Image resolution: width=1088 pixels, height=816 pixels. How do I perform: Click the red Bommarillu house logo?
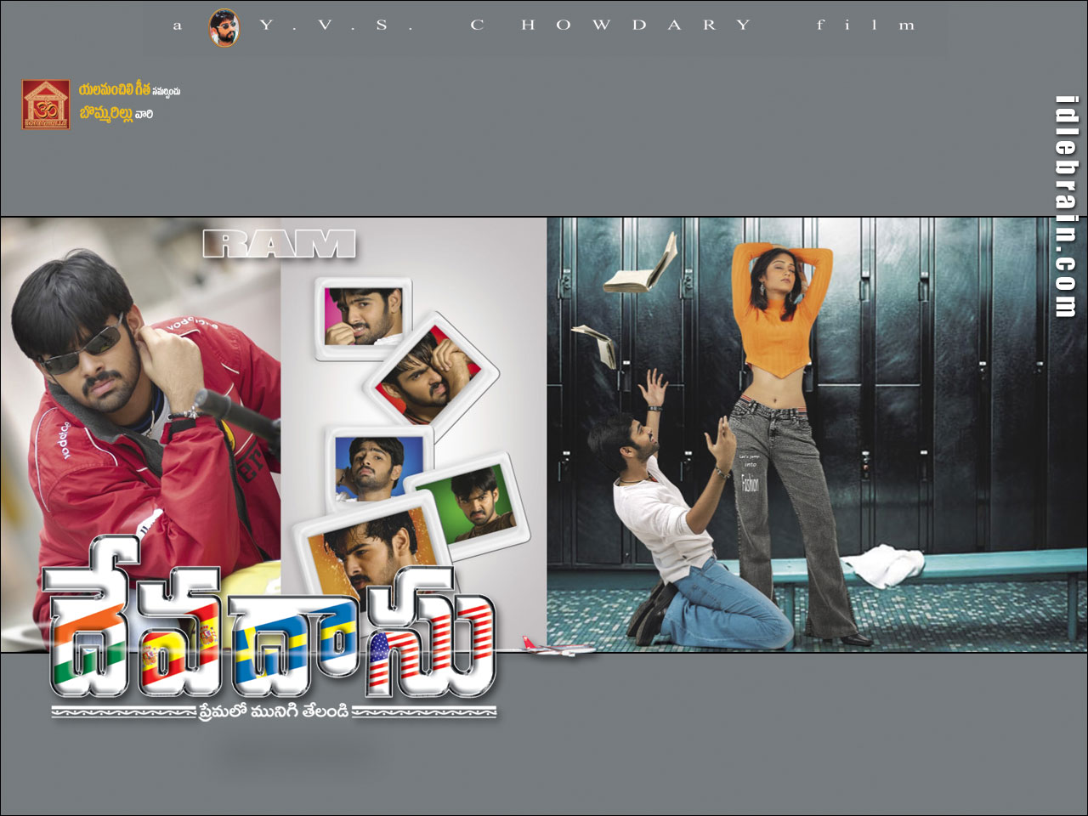pos(46,105)
